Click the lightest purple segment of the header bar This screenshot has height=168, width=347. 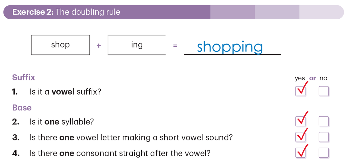point(321,12)
